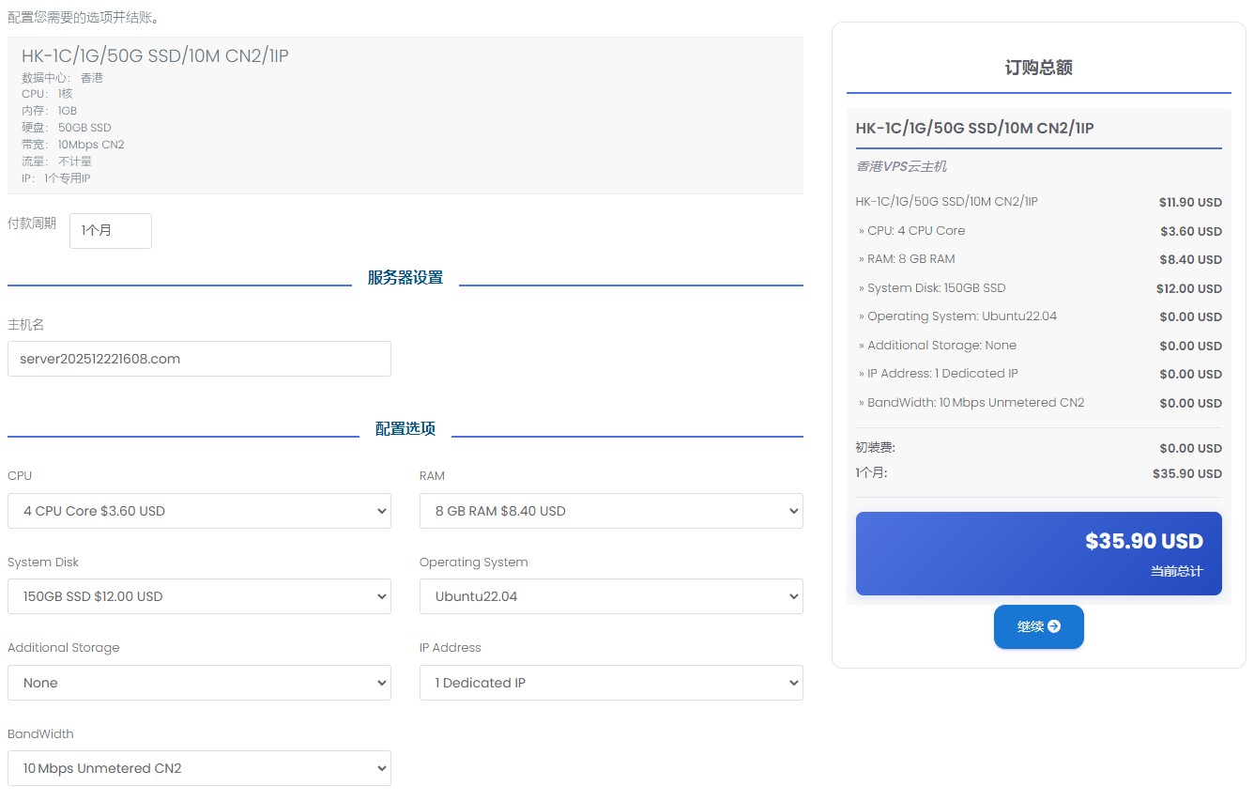Click the System Disk line in order summary
Viewport: 1254px width, 802px height.
tap(936, 288)
